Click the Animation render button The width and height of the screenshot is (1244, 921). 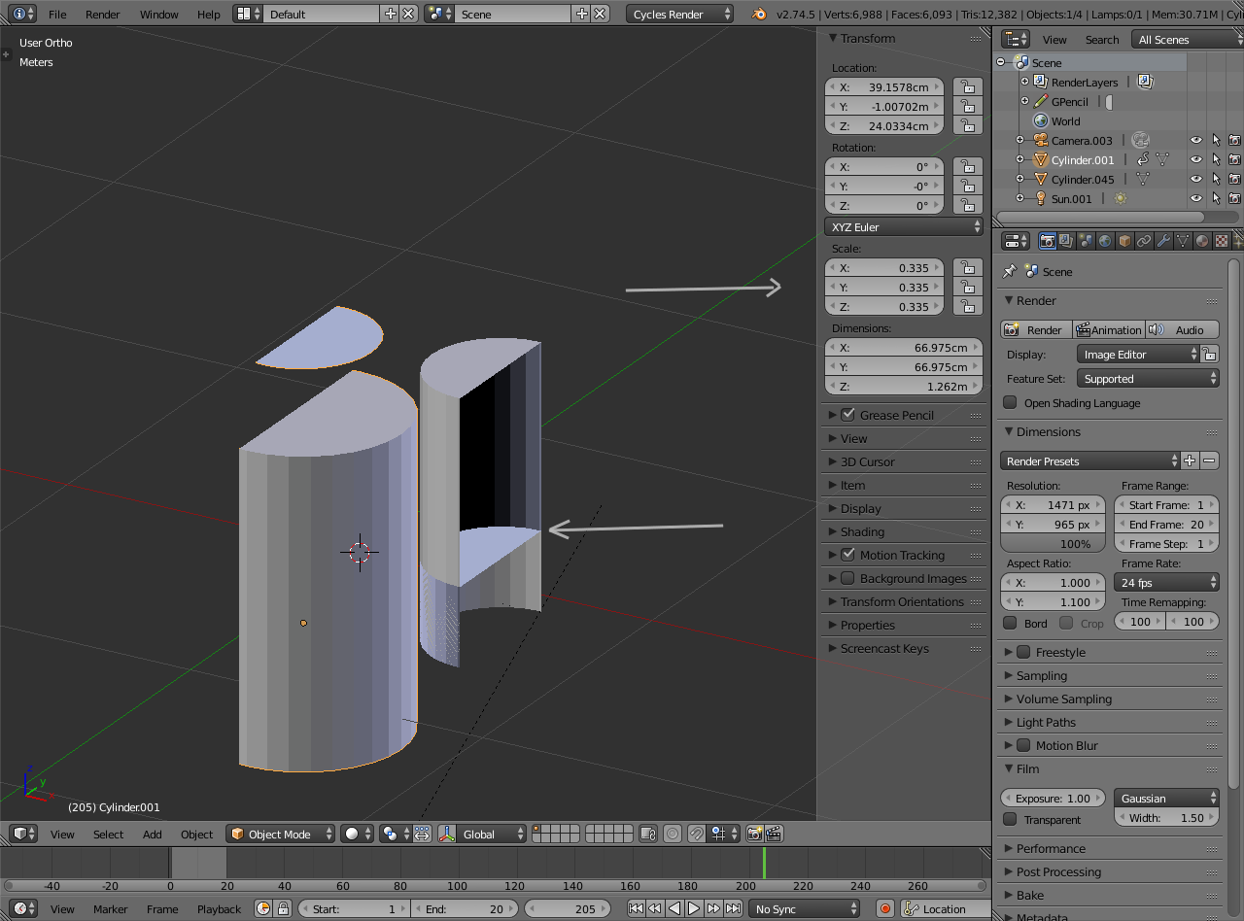[x=1109, y=330]
